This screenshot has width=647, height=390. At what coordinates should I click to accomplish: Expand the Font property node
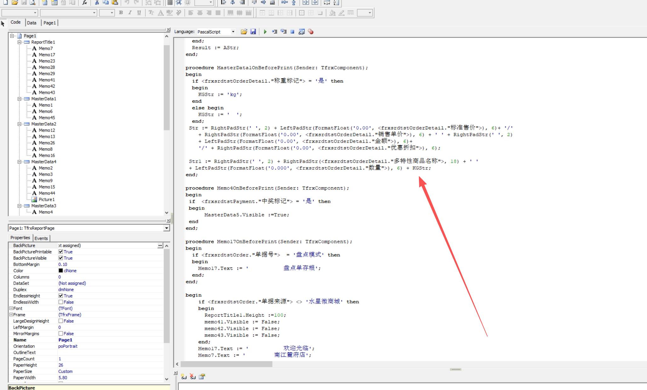(x=11, y=308)
